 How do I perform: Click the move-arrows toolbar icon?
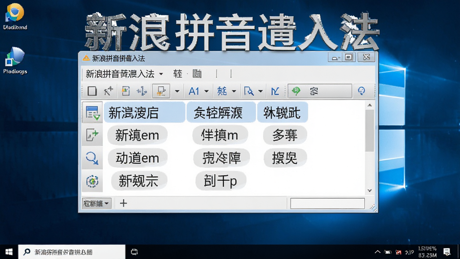pos(142,91)
